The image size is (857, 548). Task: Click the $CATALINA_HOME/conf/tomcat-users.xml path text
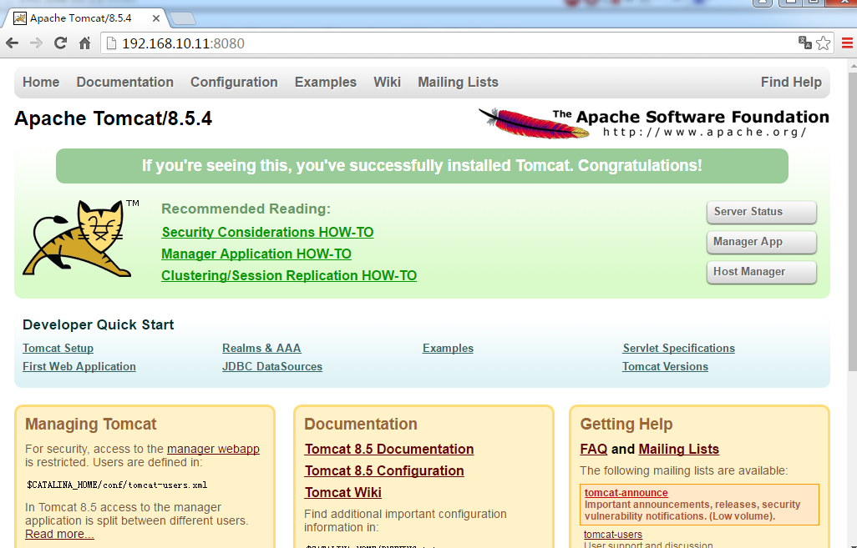[x=117, y=485]
